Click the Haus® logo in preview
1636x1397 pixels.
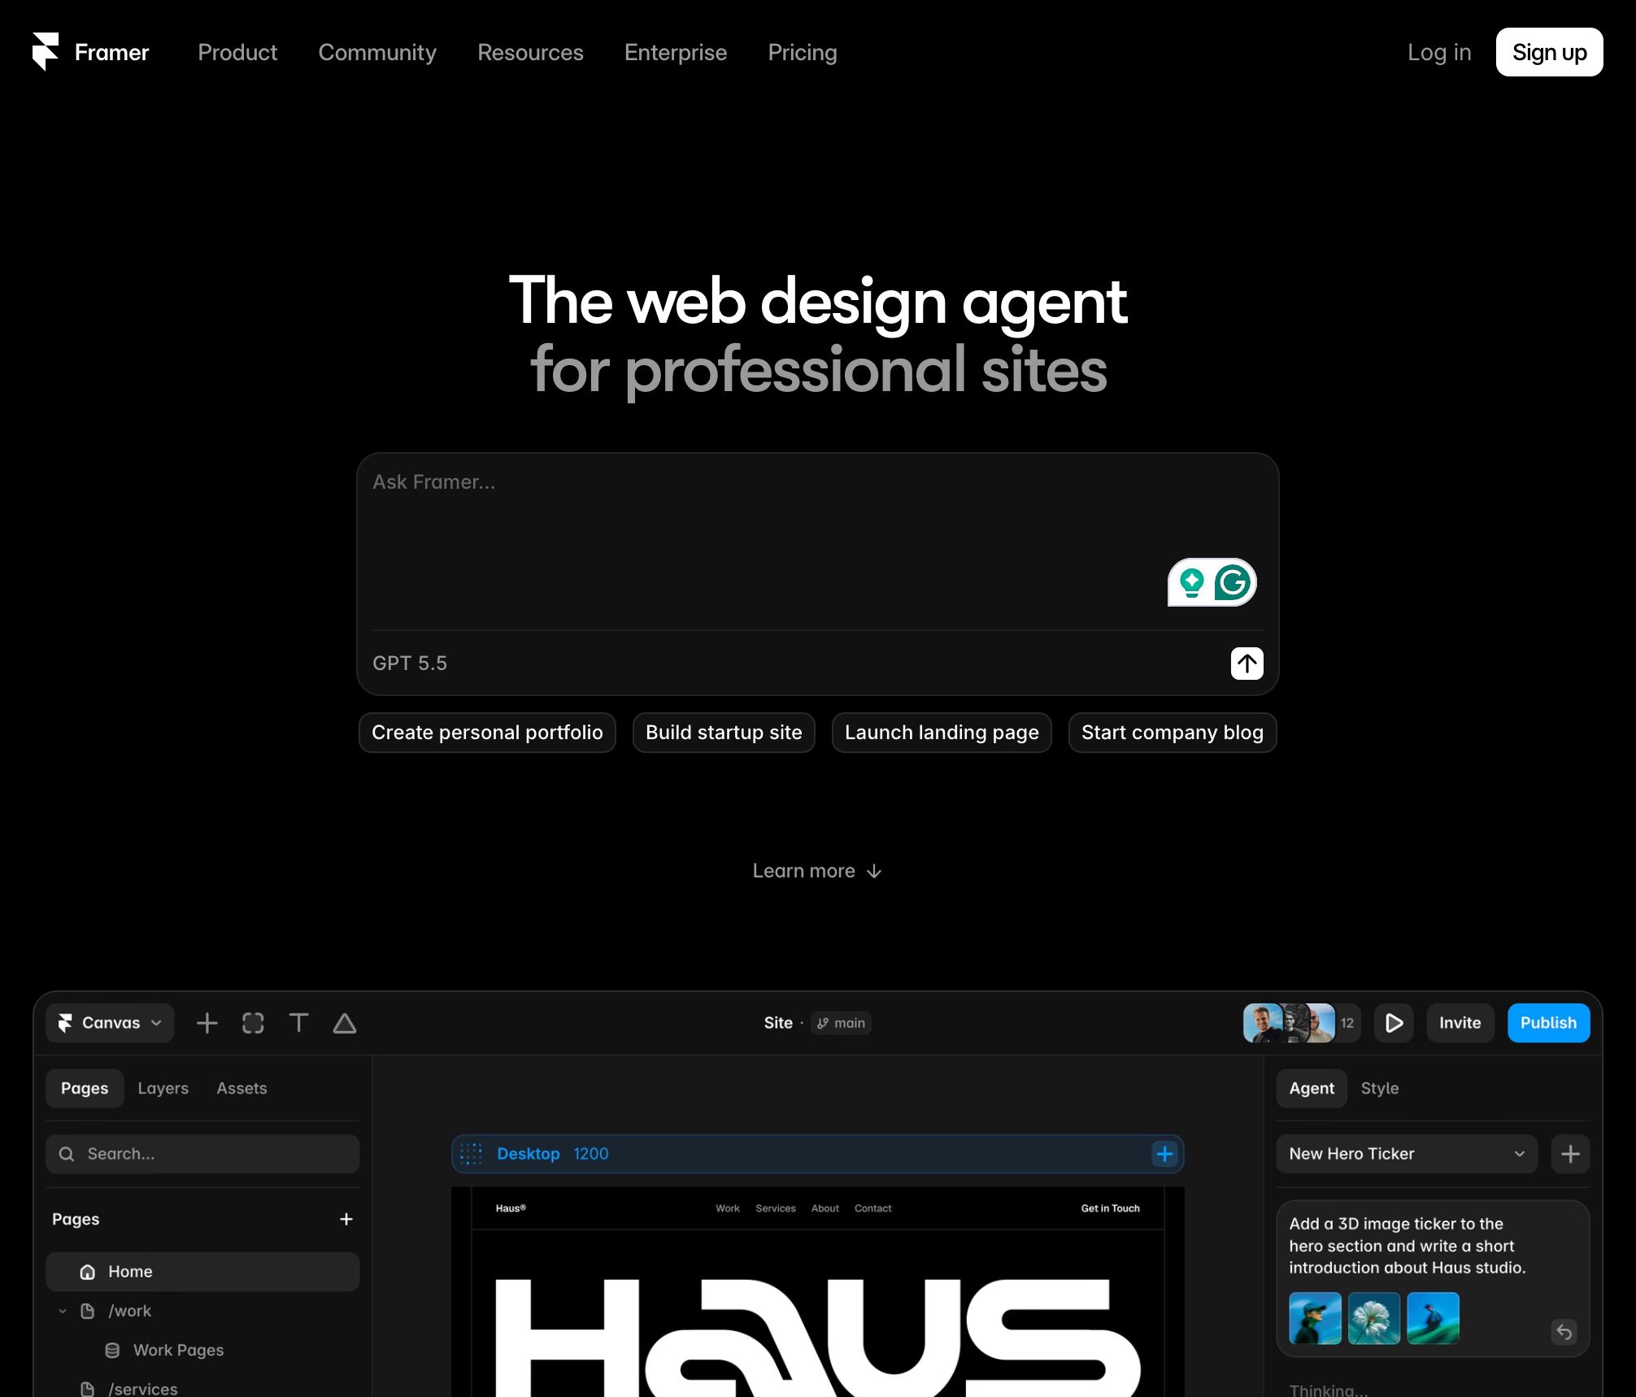511,1208
